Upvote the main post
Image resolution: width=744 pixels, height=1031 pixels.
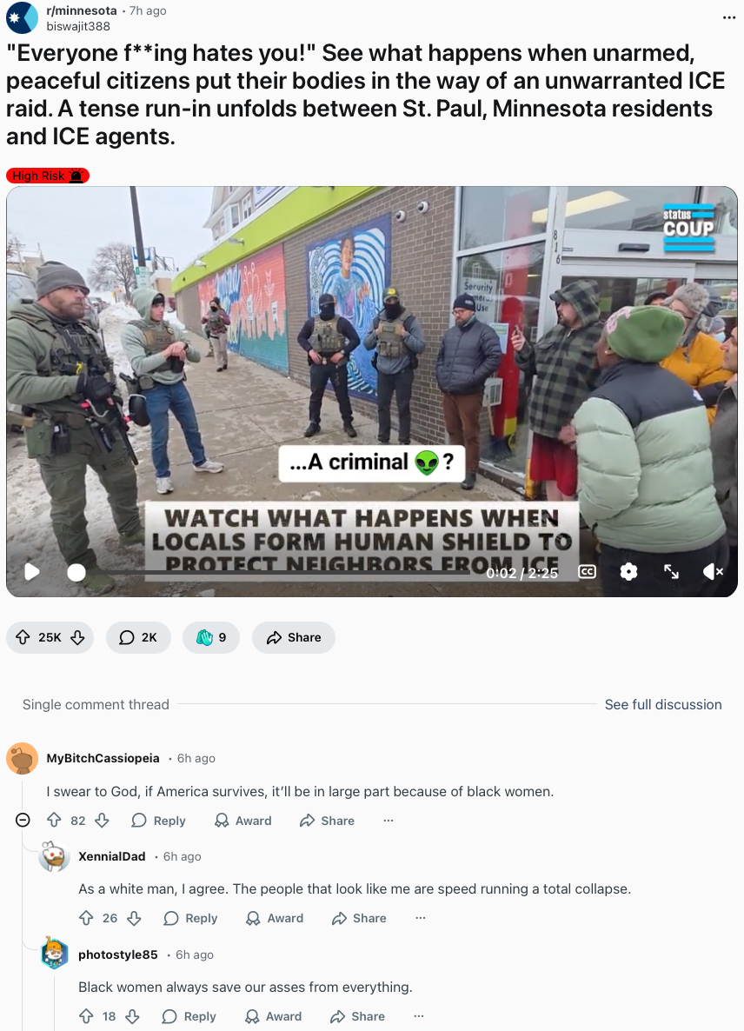[x=23, y=637]
